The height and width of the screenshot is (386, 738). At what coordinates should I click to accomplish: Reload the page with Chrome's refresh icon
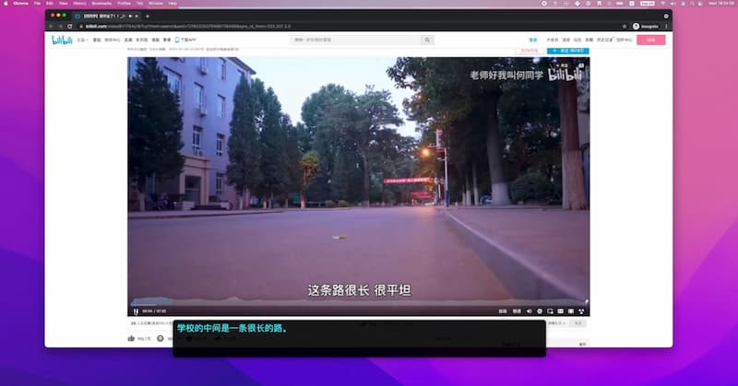coord(70,27)
